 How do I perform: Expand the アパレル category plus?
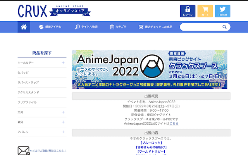point(63,132)
